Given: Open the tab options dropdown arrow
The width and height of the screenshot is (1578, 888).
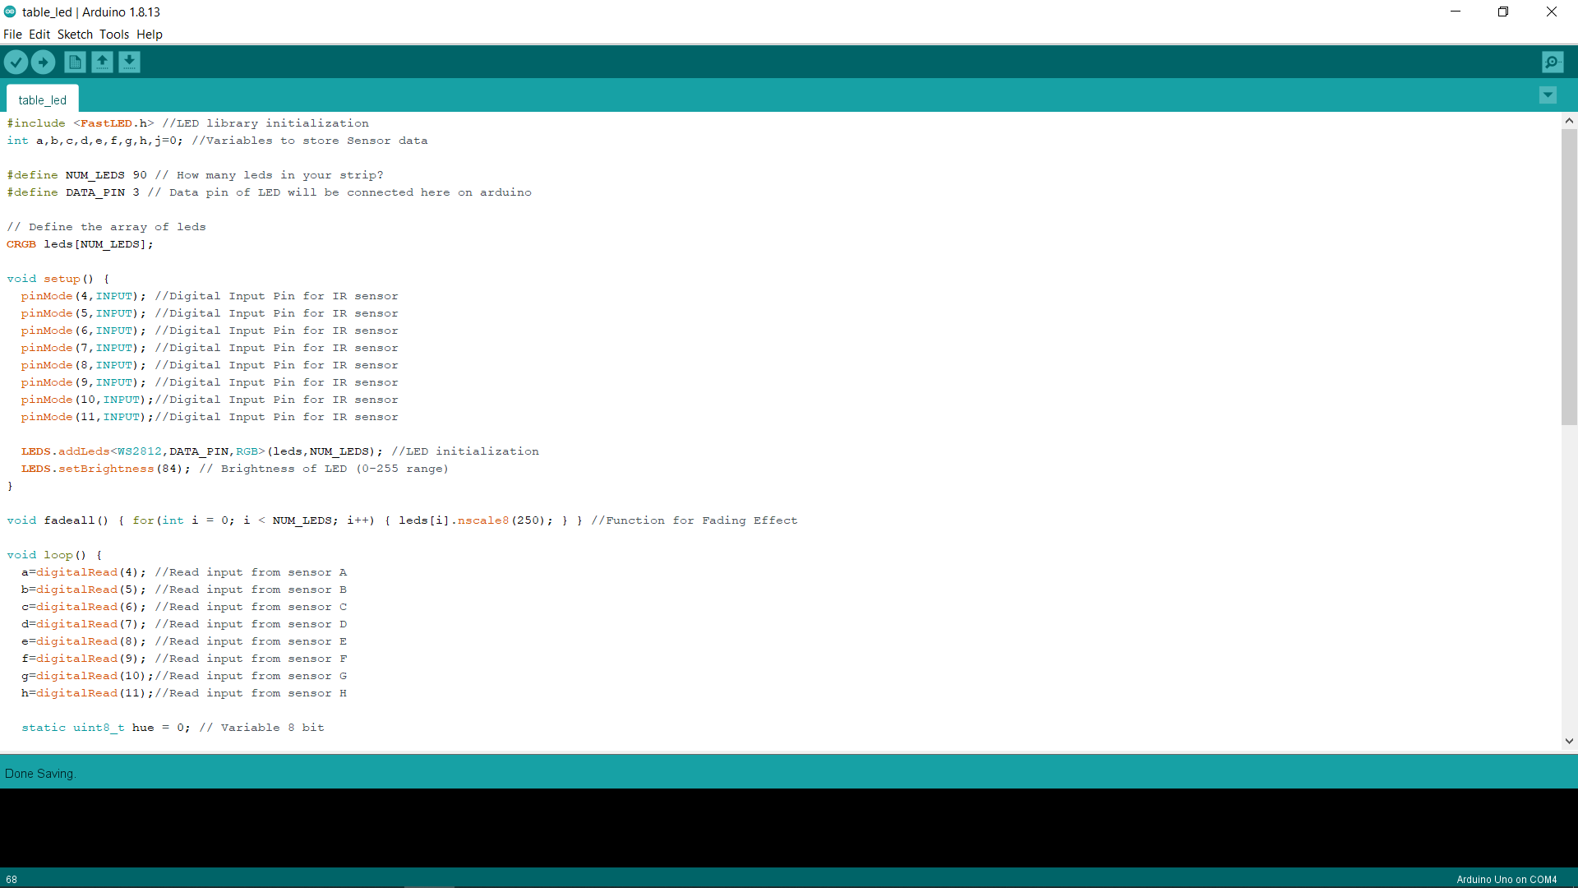Looking at the screenshot, I should pos(1548,95).
